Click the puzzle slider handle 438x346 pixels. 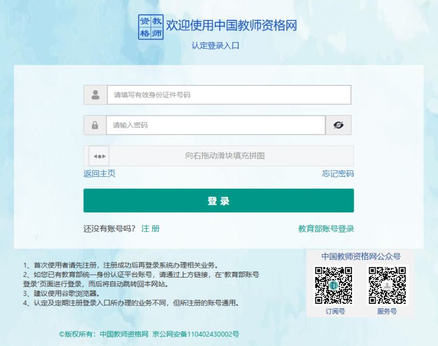click(99, 156)
